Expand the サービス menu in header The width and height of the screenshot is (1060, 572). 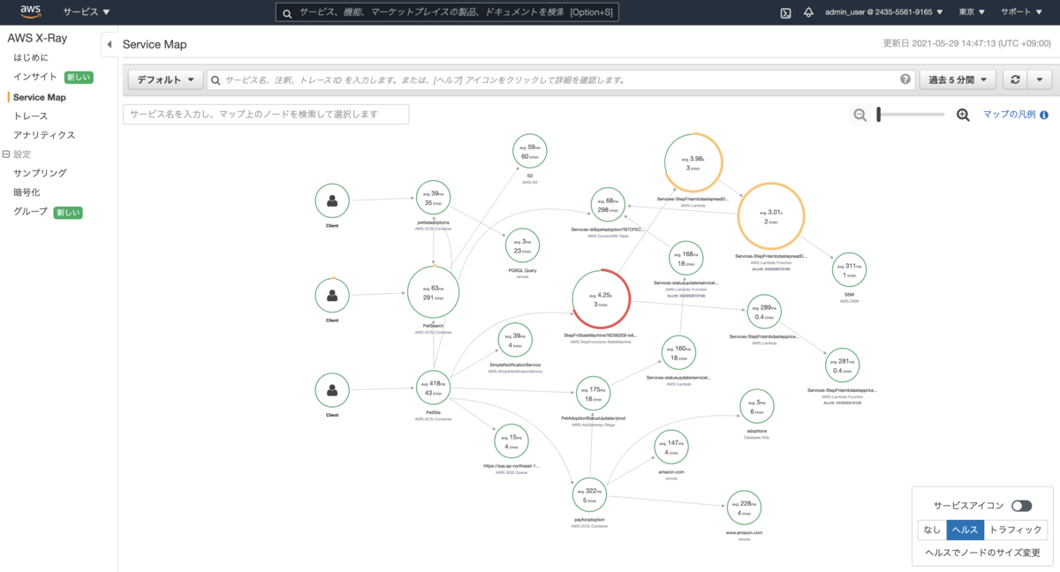coord(87,12)
